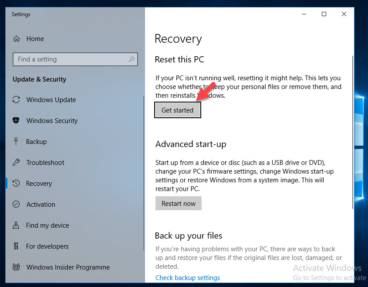
Task: Minimize the Settings window
Action: (304, 14)
